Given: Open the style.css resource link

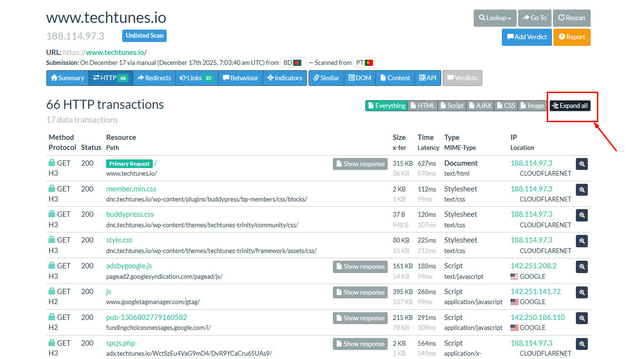Looking at the screenshot, I should [119, 240].
